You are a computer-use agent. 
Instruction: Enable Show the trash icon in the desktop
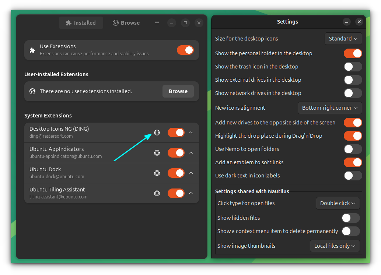click(x=353, y=67)
